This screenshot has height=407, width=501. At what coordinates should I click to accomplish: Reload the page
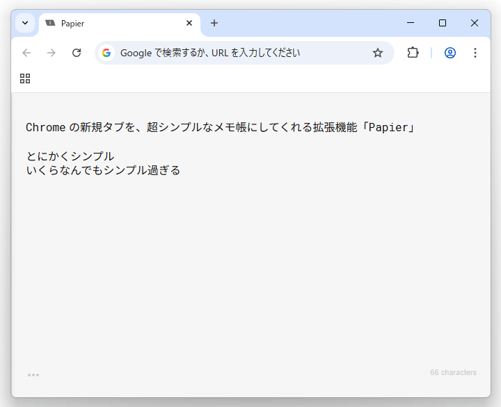(77, 53)
